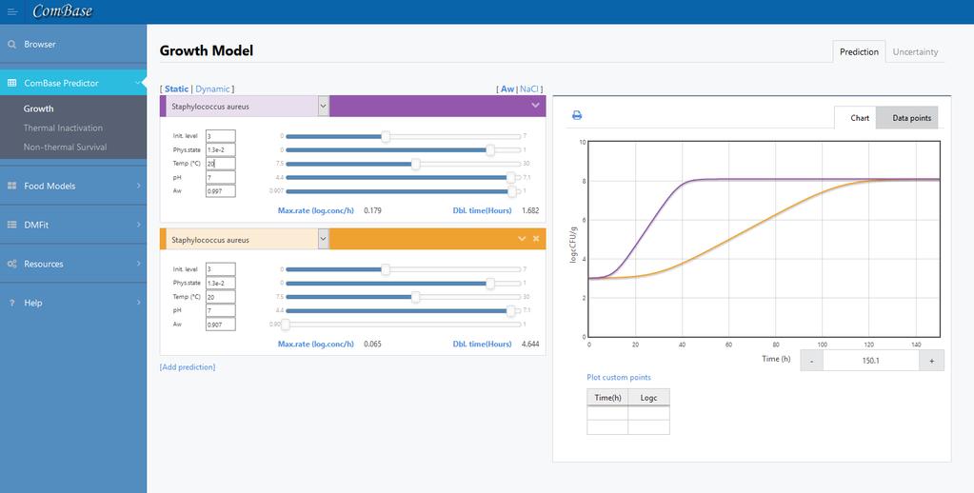Click first Logc custom point cell
Viewport: 974px width, 493px height.
click(x=648, y=413)
